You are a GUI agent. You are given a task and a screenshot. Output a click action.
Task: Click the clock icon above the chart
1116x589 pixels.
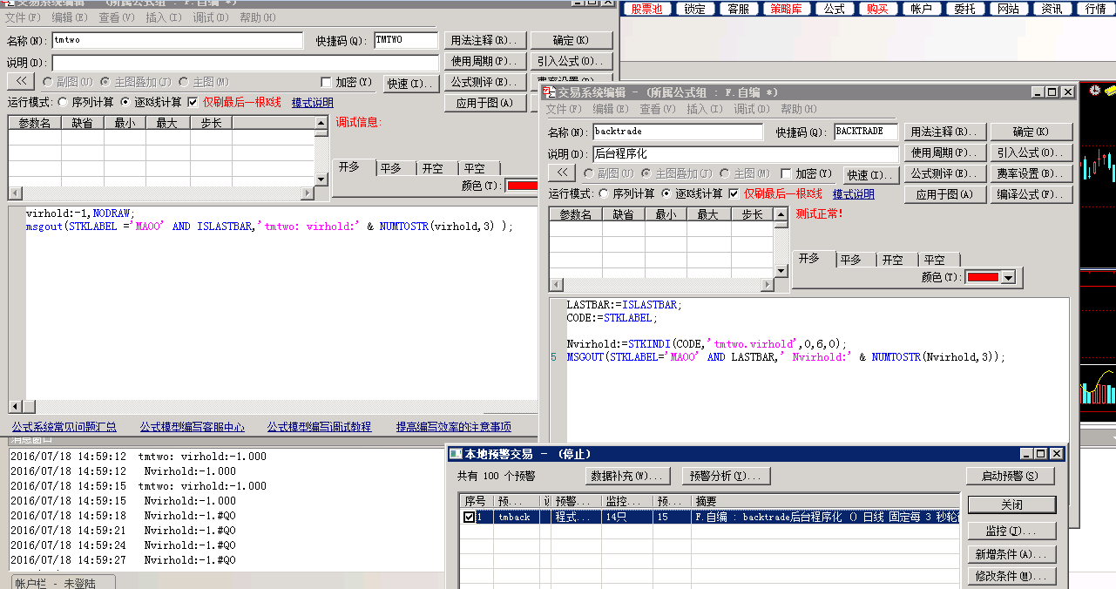click(1094, 91)
